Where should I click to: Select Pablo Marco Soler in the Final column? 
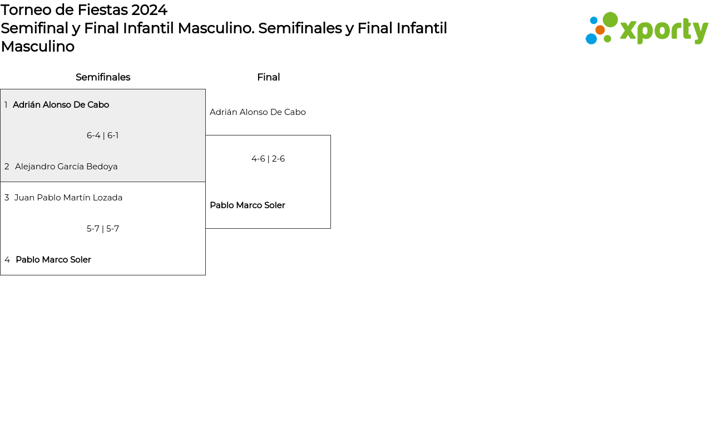[248, 205]
